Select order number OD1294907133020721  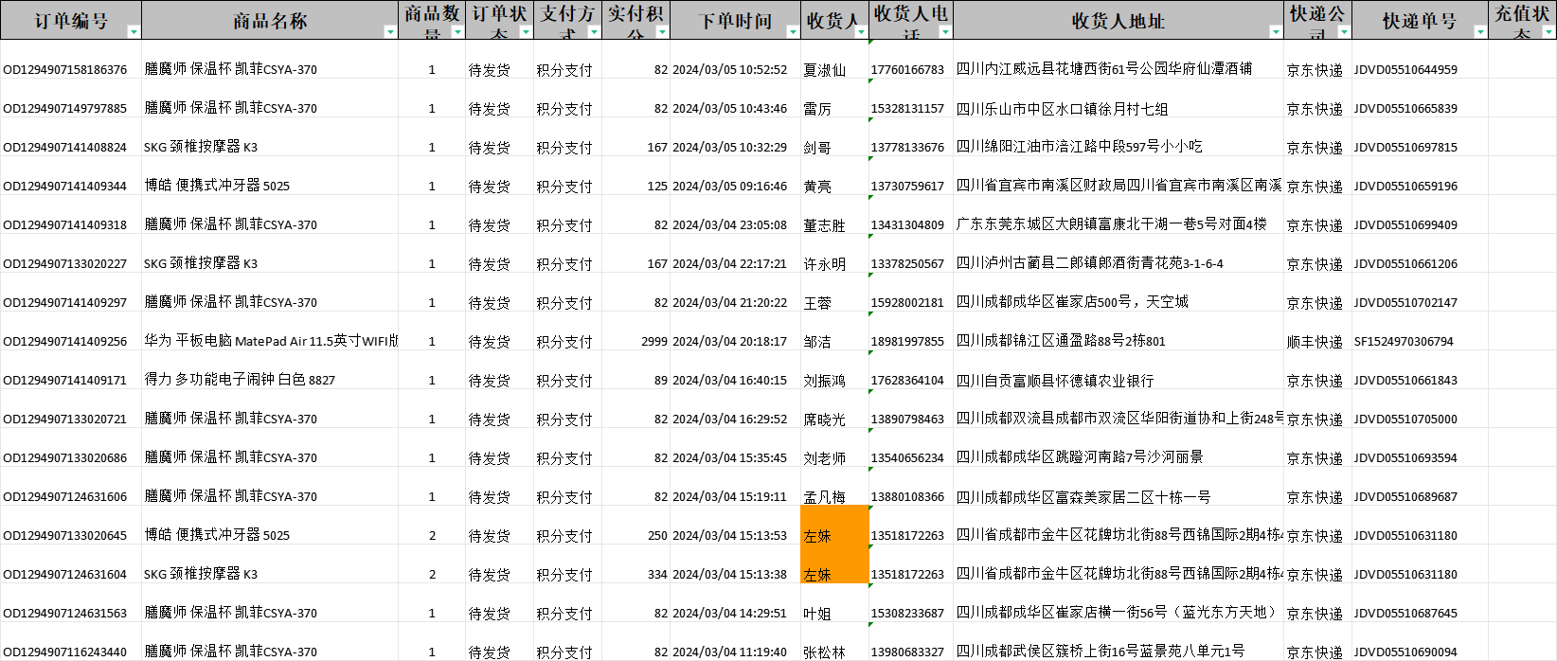click(x=64, y=420)
